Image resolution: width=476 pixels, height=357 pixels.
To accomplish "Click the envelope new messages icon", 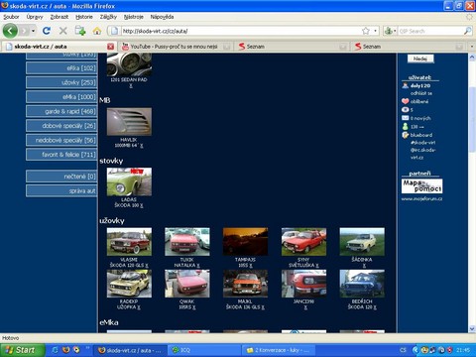I will [406, 118].
